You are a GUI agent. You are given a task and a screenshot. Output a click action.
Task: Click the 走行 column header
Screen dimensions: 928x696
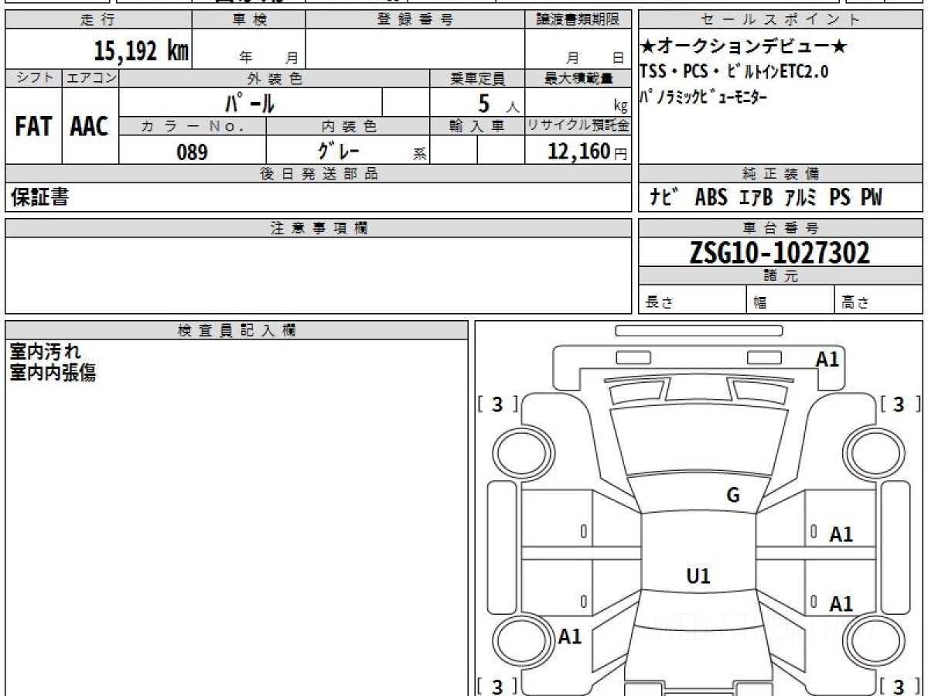[98, 20]
